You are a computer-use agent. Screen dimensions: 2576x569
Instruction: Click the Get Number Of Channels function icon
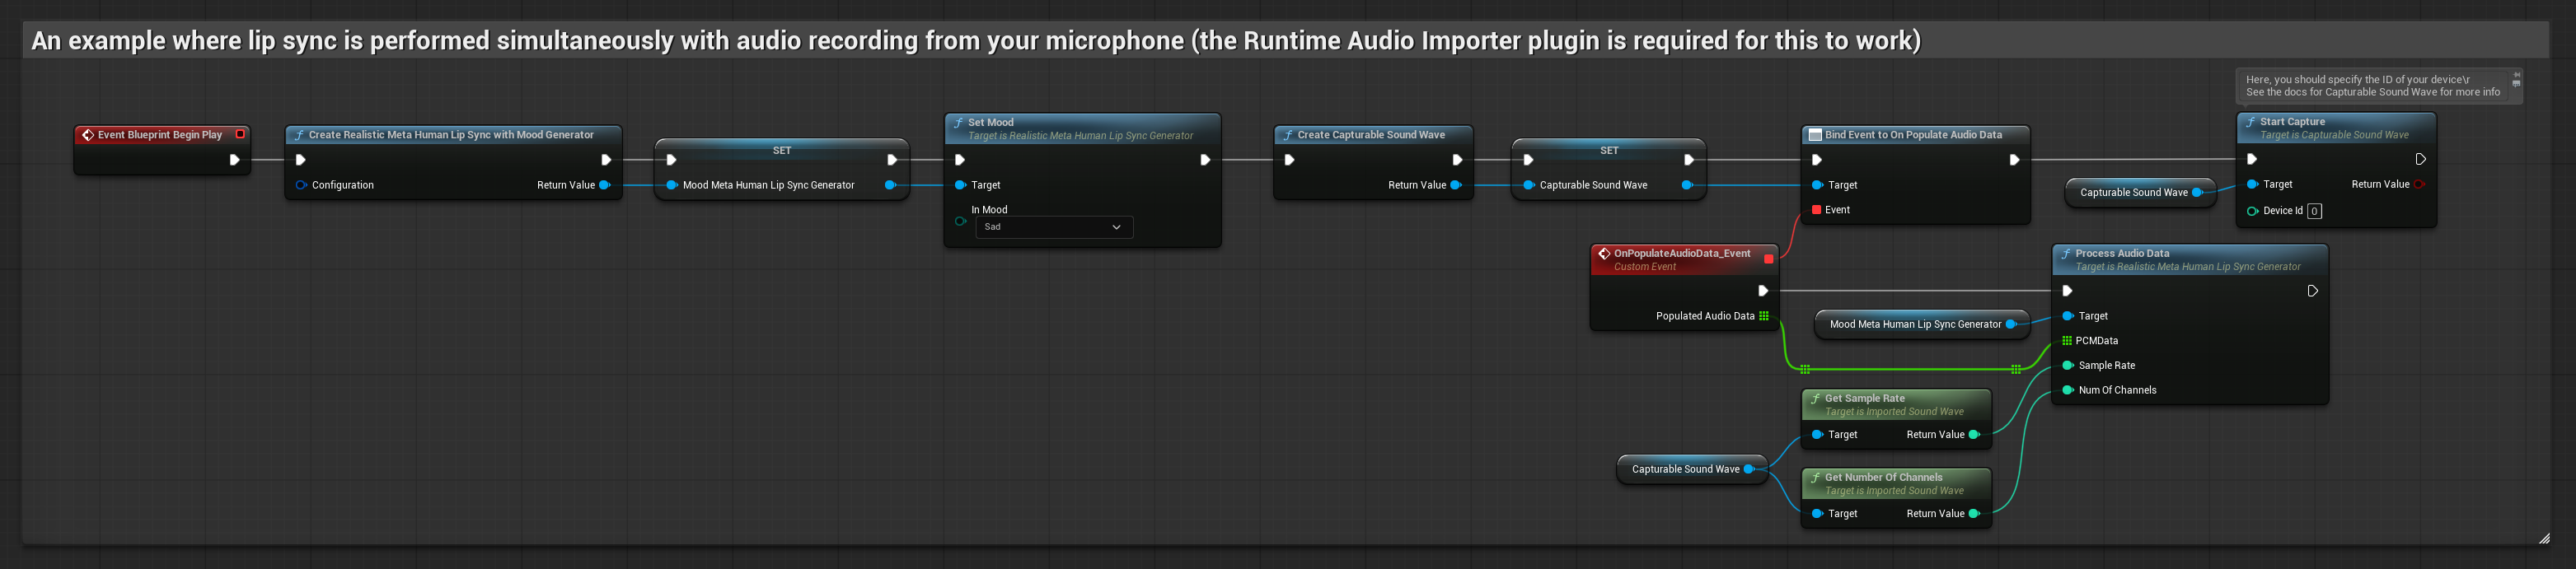point(1816,478)
